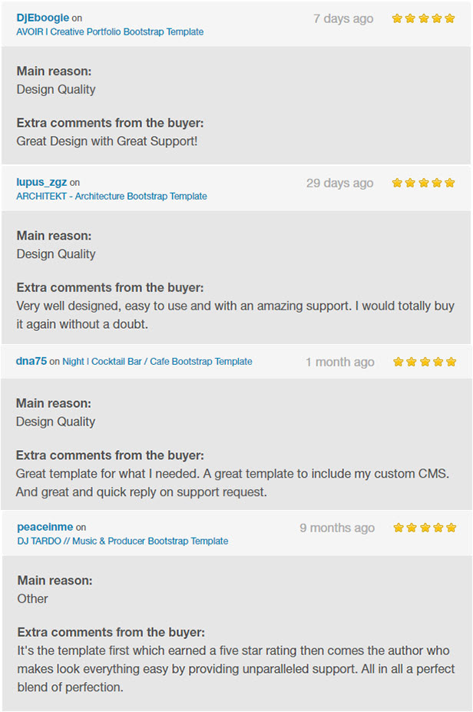
Task: Open Night Cocktail Bar / Cafe Template link
Action: [x=157, y=362]
